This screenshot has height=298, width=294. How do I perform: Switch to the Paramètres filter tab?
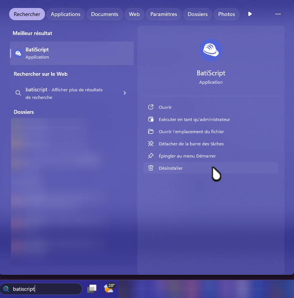pos(164,14)
